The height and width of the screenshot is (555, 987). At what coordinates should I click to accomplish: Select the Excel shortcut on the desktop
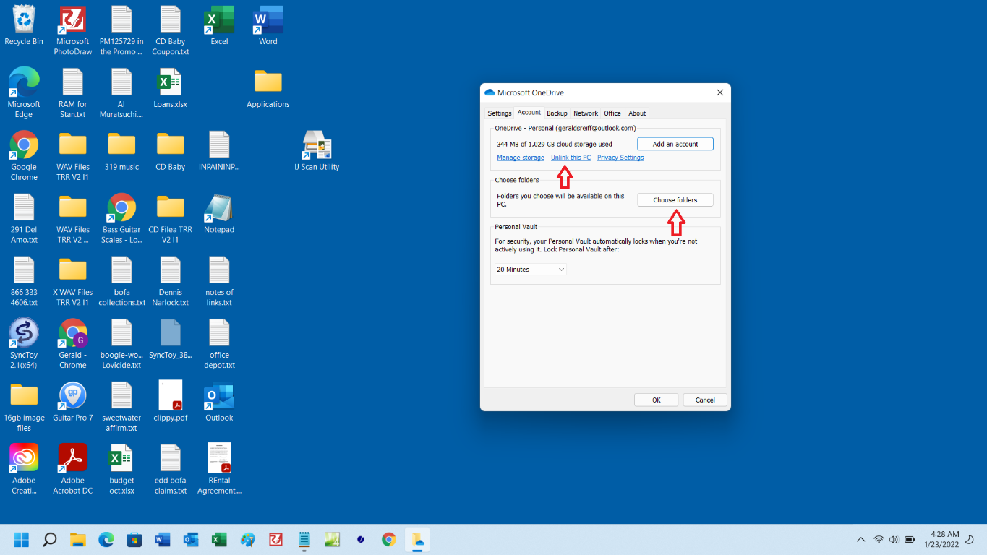pos(219,26)
